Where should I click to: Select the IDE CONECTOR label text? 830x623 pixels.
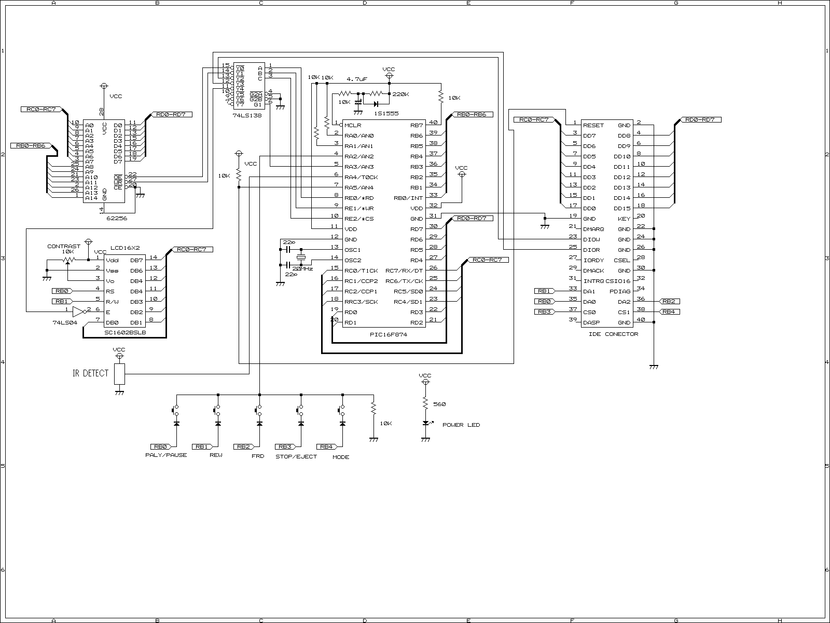tap(613, 334)
